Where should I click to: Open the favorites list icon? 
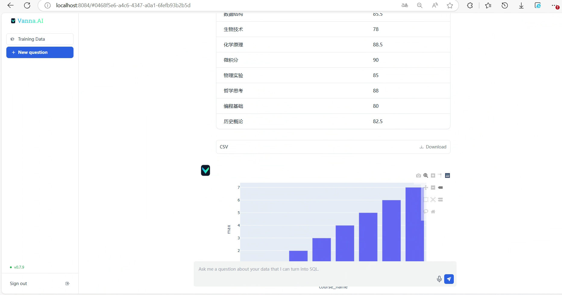(x=488, y=5)
